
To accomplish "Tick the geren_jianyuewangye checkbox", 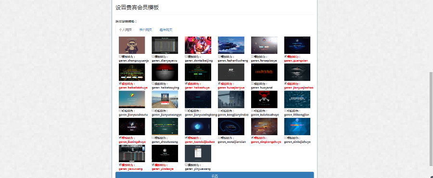I will pos(153,110).
